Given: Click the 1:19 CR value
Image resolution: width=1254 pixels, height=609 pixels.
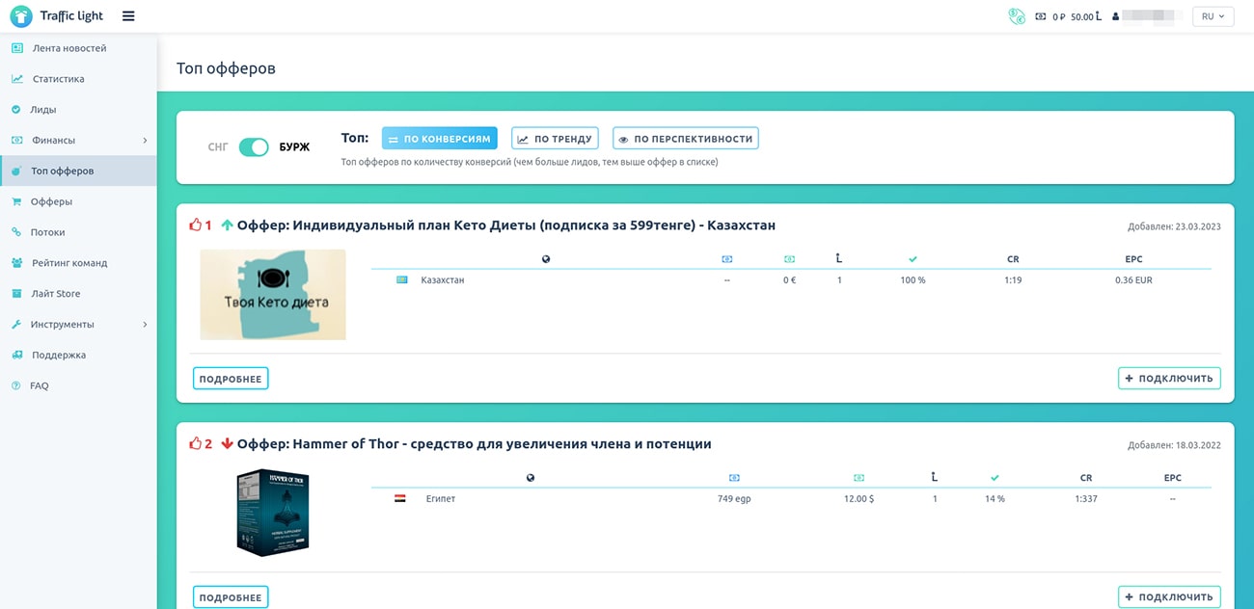Looking at the screenshot, I should (x=1013, y=280).
